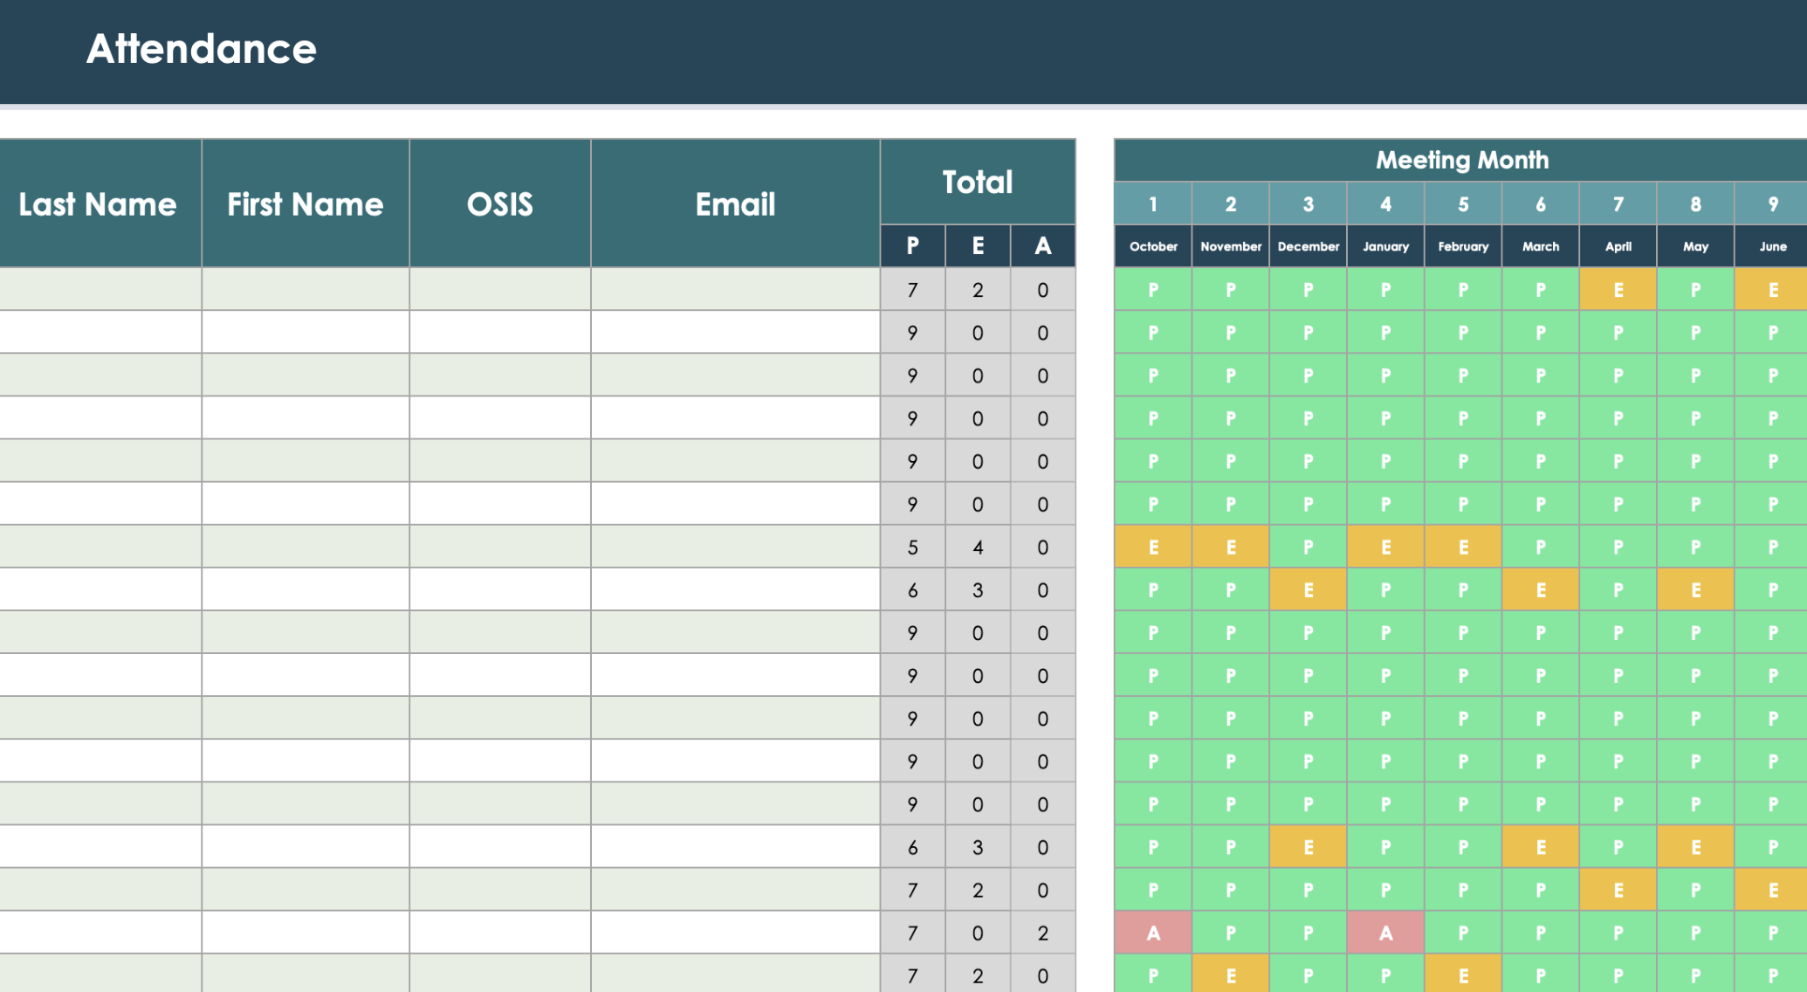Screen dimensions: 1807x992
Task: Click the E subheader under Total
Action: [x=978, y=246]
